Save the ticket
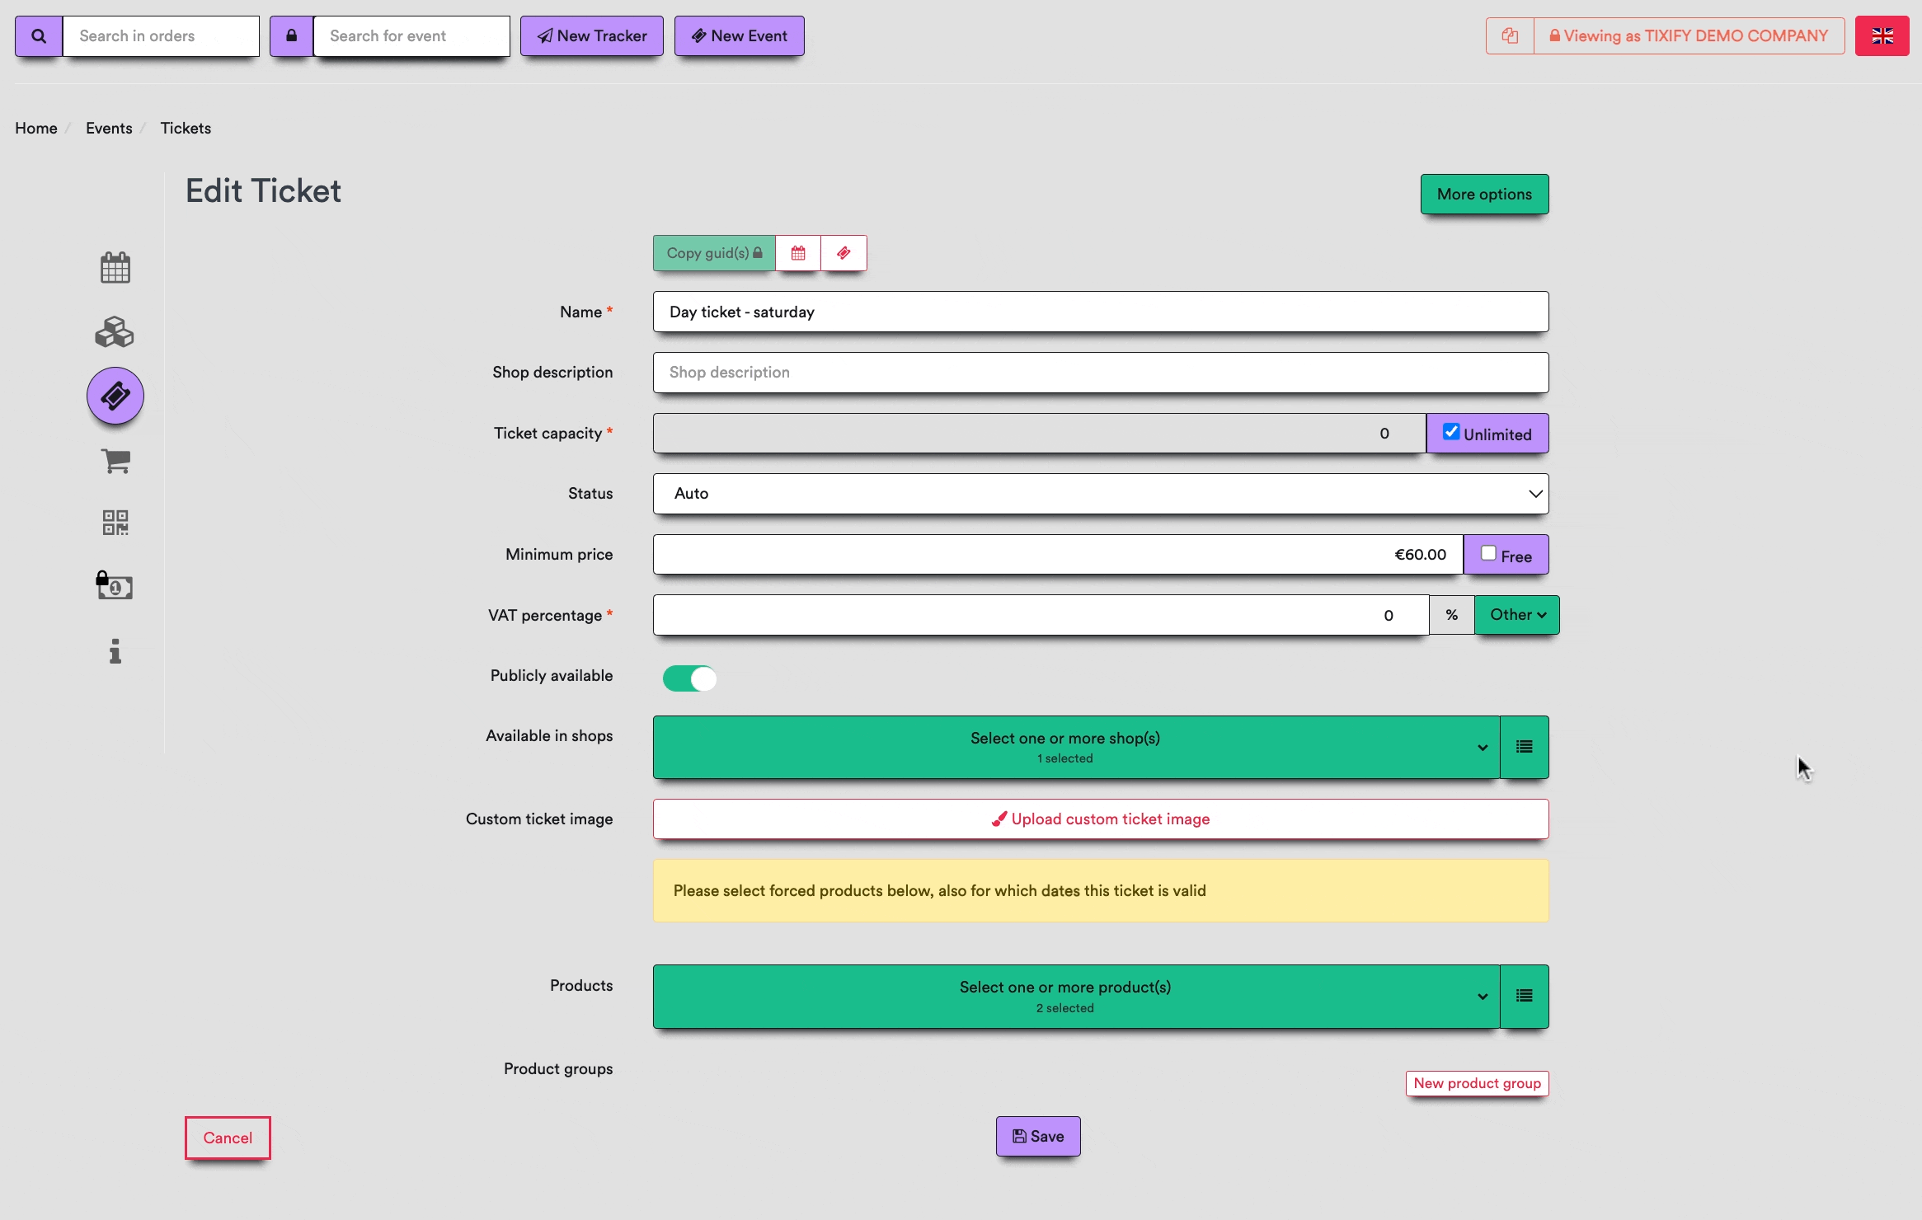The height and width of the screenshot is (1220, 1922). (1038, 1137)
